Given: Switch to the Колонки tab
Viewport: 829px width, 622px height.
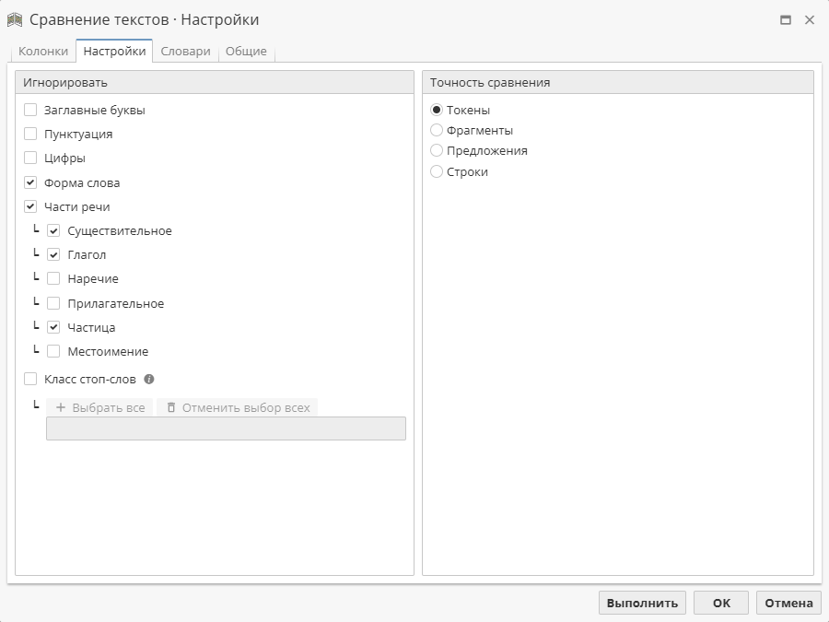Looking at the screenshot, I should (x=43, y=52).
